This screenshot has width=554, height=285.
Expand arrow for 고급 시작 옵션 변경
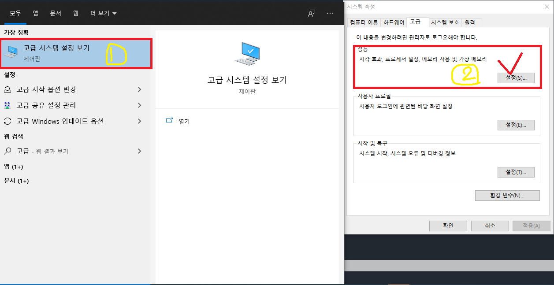pos(140,89)
